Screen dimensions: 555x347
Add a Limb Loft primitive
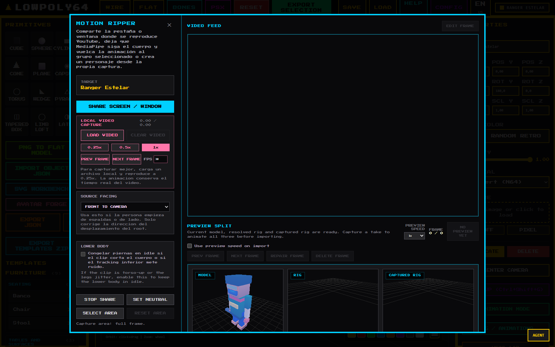[42, 123]
